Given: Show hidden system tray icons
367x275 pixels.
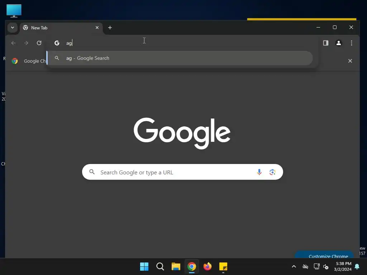Looking at the screenshot, I should pos(294,266).
